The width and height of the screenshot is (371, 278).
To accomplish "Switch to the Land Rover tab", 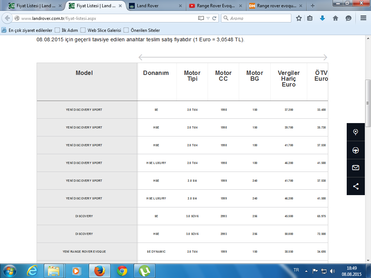I will pos(156,6).
